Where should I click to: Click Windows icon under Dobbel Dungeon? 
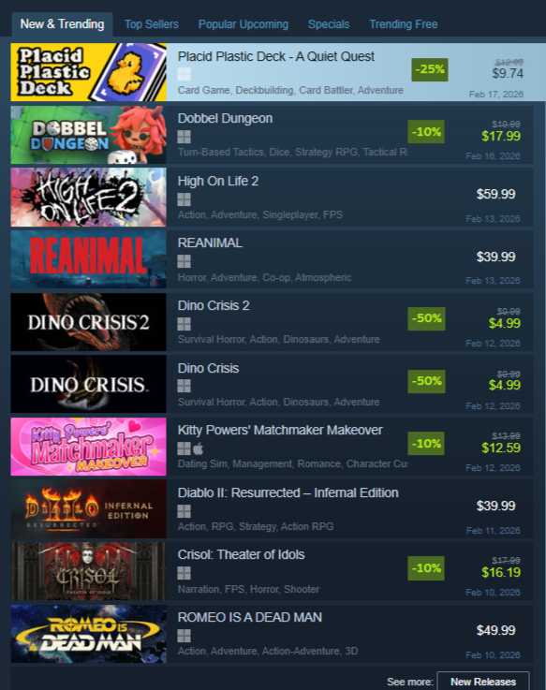coord(184,137)
